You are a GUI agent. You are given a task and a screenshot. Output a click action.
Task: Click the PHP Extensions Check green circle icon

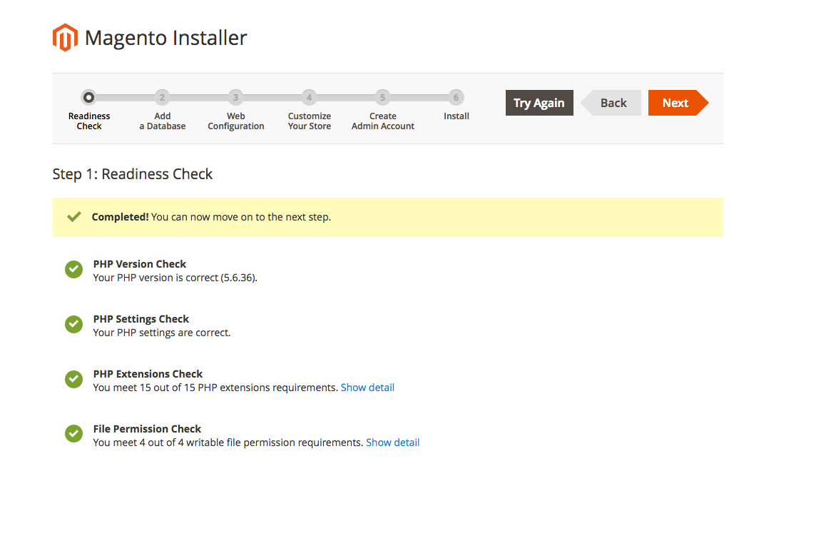(73, 379)
